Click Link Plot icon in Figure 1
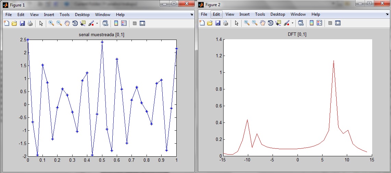391x173 pixels. point(105,23)
